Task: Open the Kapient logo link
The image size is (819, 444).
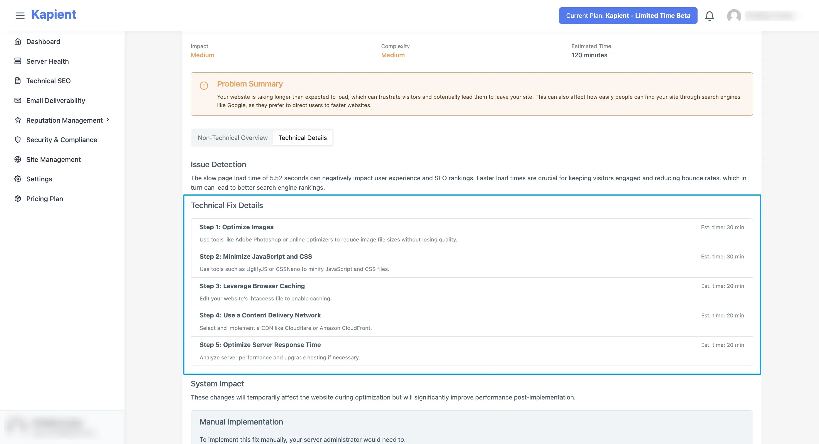Action: (x=53, y=15)
